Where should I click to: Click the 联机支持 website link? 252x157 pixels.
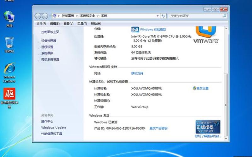coord(137,73)
